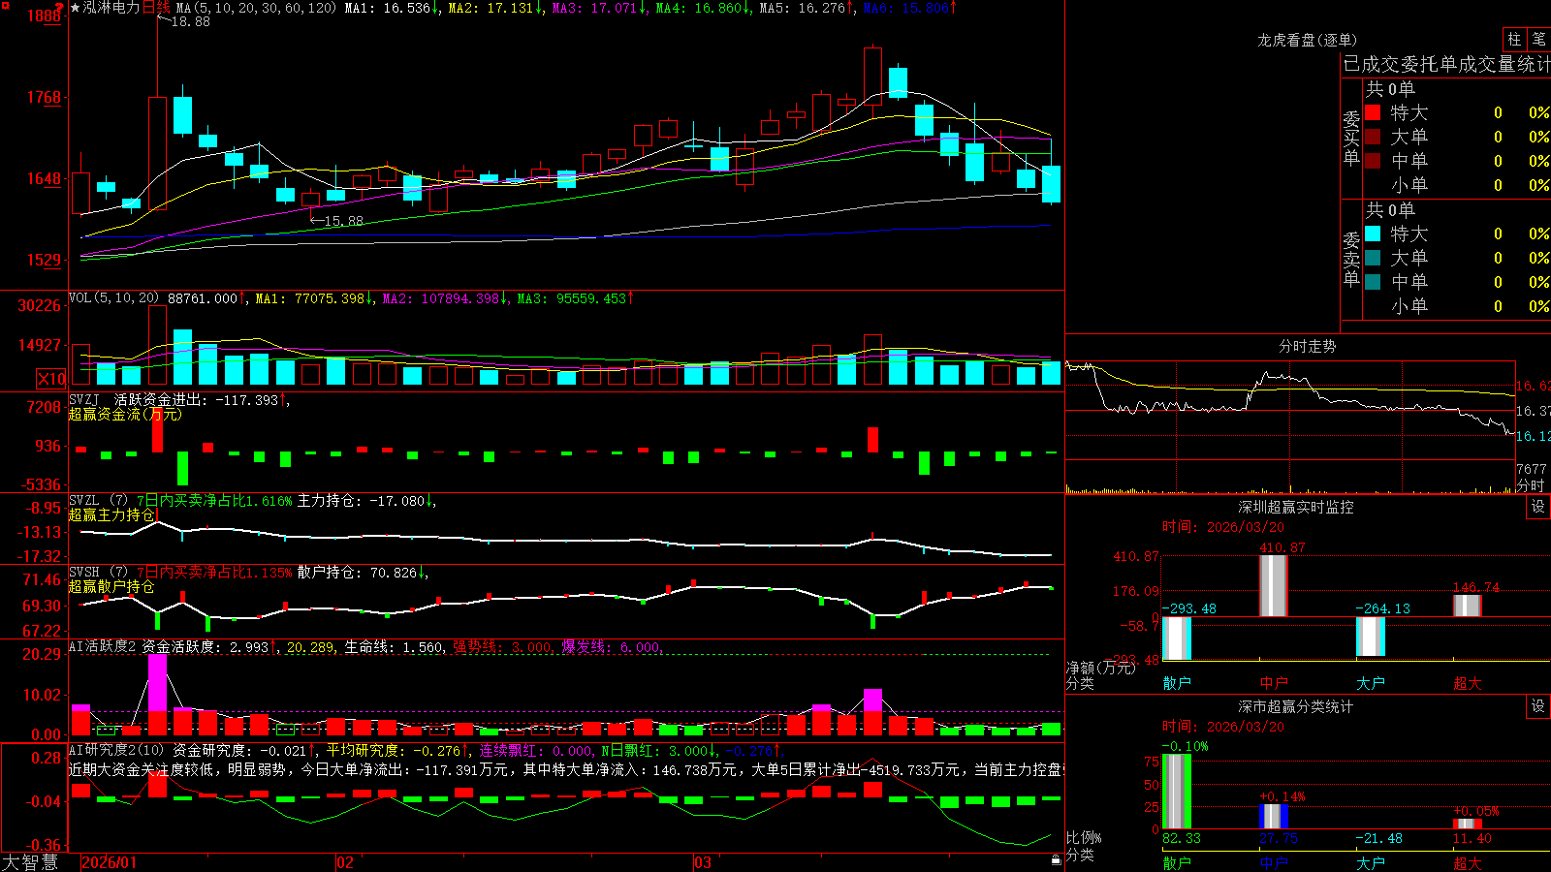This screenshot has width=1551, height=872.
Task: Select the dark red 中单 buy-order swatch
Action: [1373, 161]
